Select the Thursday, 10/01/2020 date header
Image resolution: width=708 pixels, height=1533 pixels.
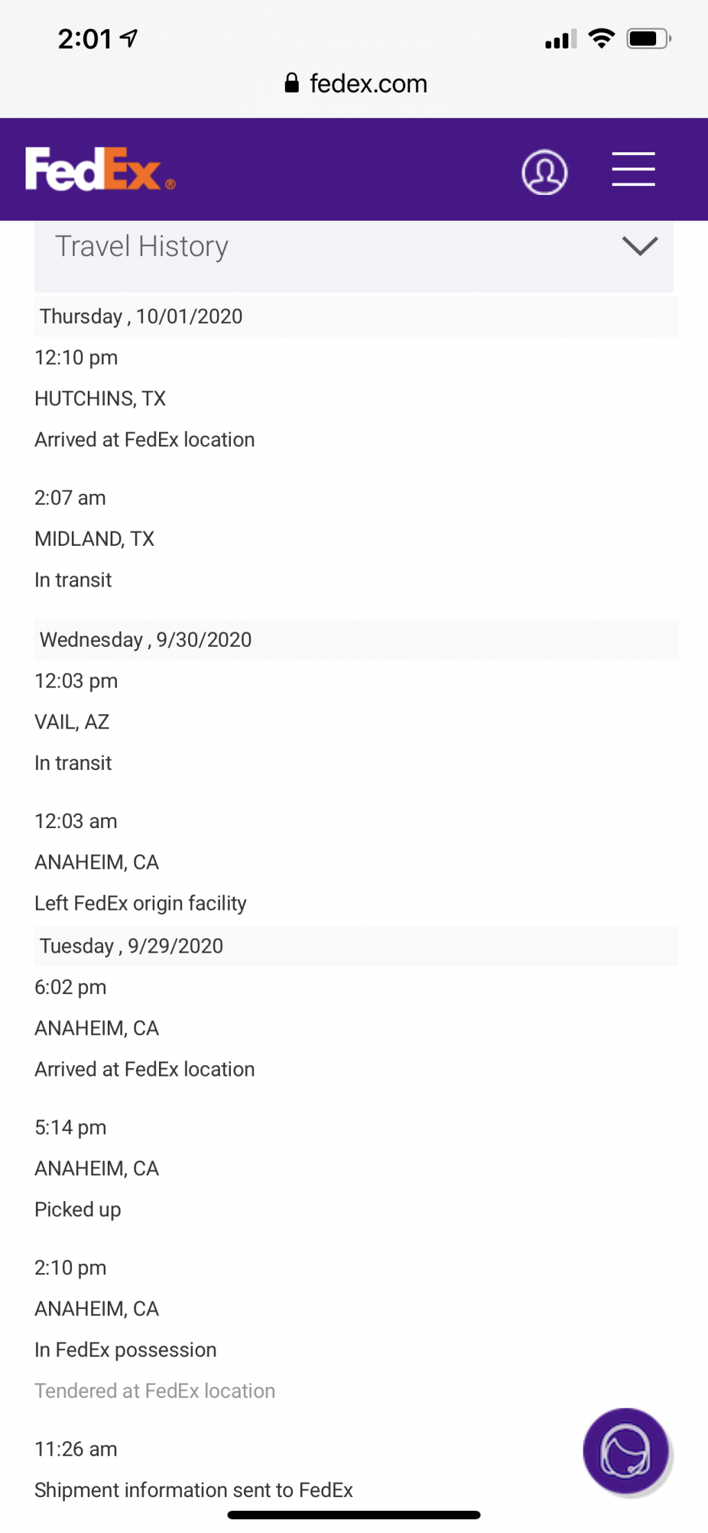click(357, 316)
